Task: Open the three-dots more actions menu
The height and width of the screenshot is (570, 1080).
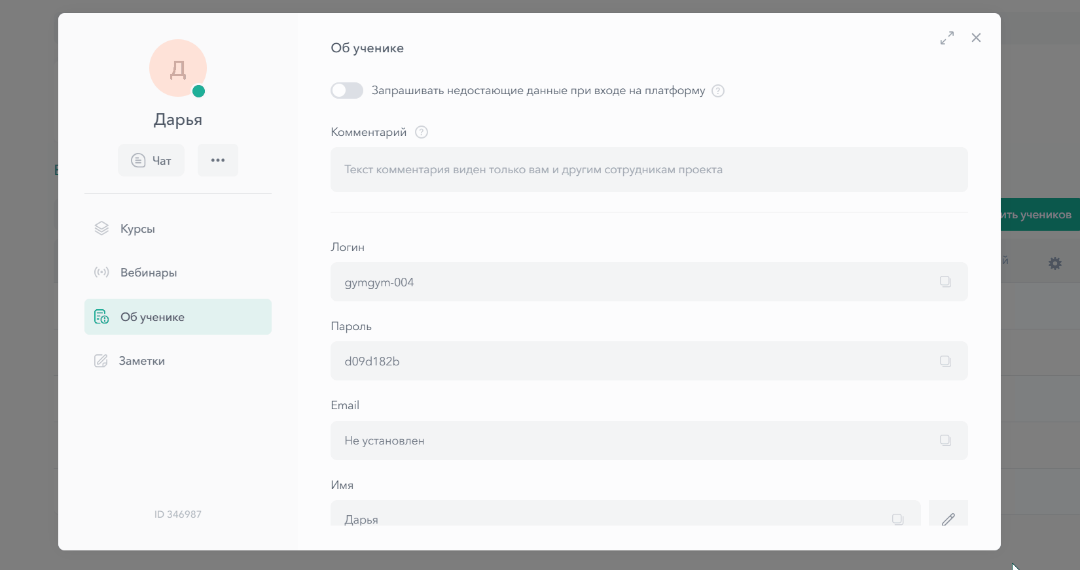Action: pyautogui.click(x=218, y=160)
